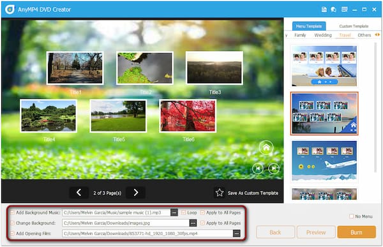Select the Title4 garden pond thumbnail
The image size is (383, 247).
point(49,116)
